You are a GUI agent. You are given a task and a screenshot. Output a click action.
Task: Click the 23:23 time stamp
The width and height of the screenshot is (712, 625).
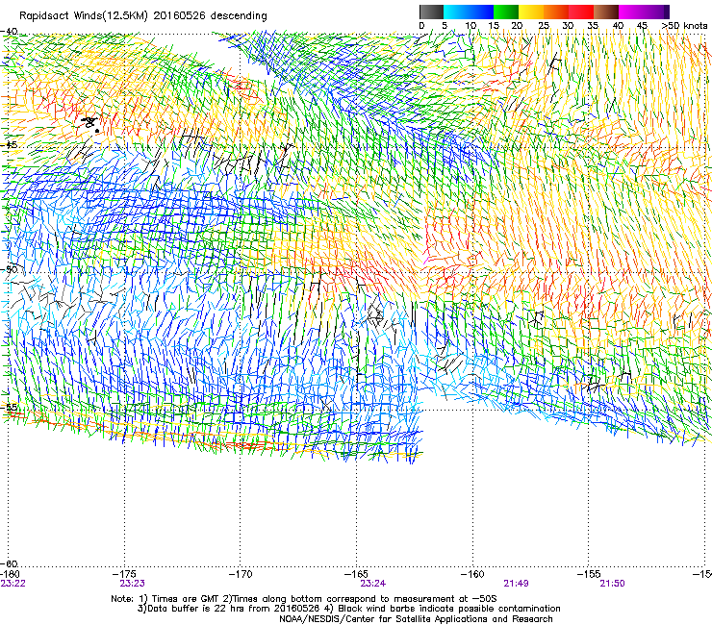point(132,584)
